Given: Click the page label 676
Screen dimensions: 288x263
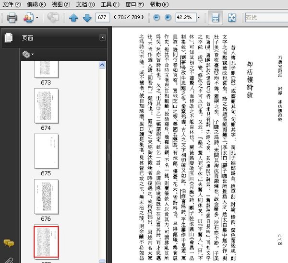Looking at the screenshot, I should 46,218.
